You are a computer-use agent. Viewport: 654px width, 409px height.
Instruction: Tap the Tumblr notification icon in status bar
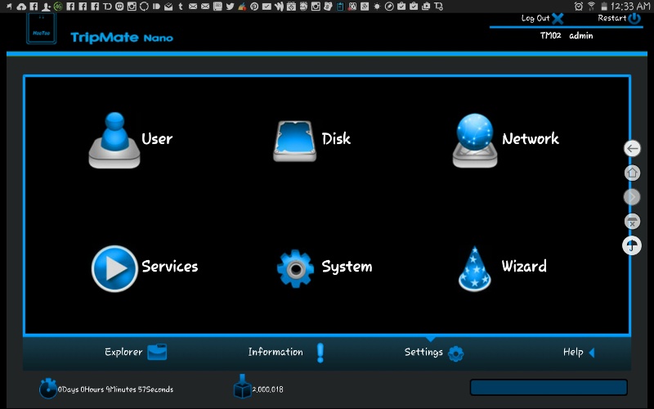point(181,7)
